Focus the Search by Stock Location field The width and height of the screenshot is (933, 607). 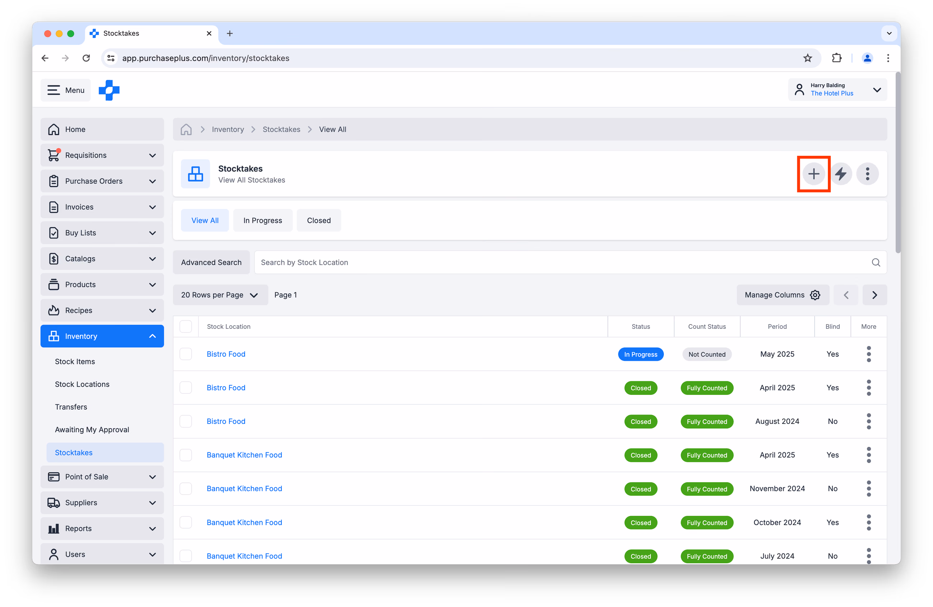click(x=571, y=262)
